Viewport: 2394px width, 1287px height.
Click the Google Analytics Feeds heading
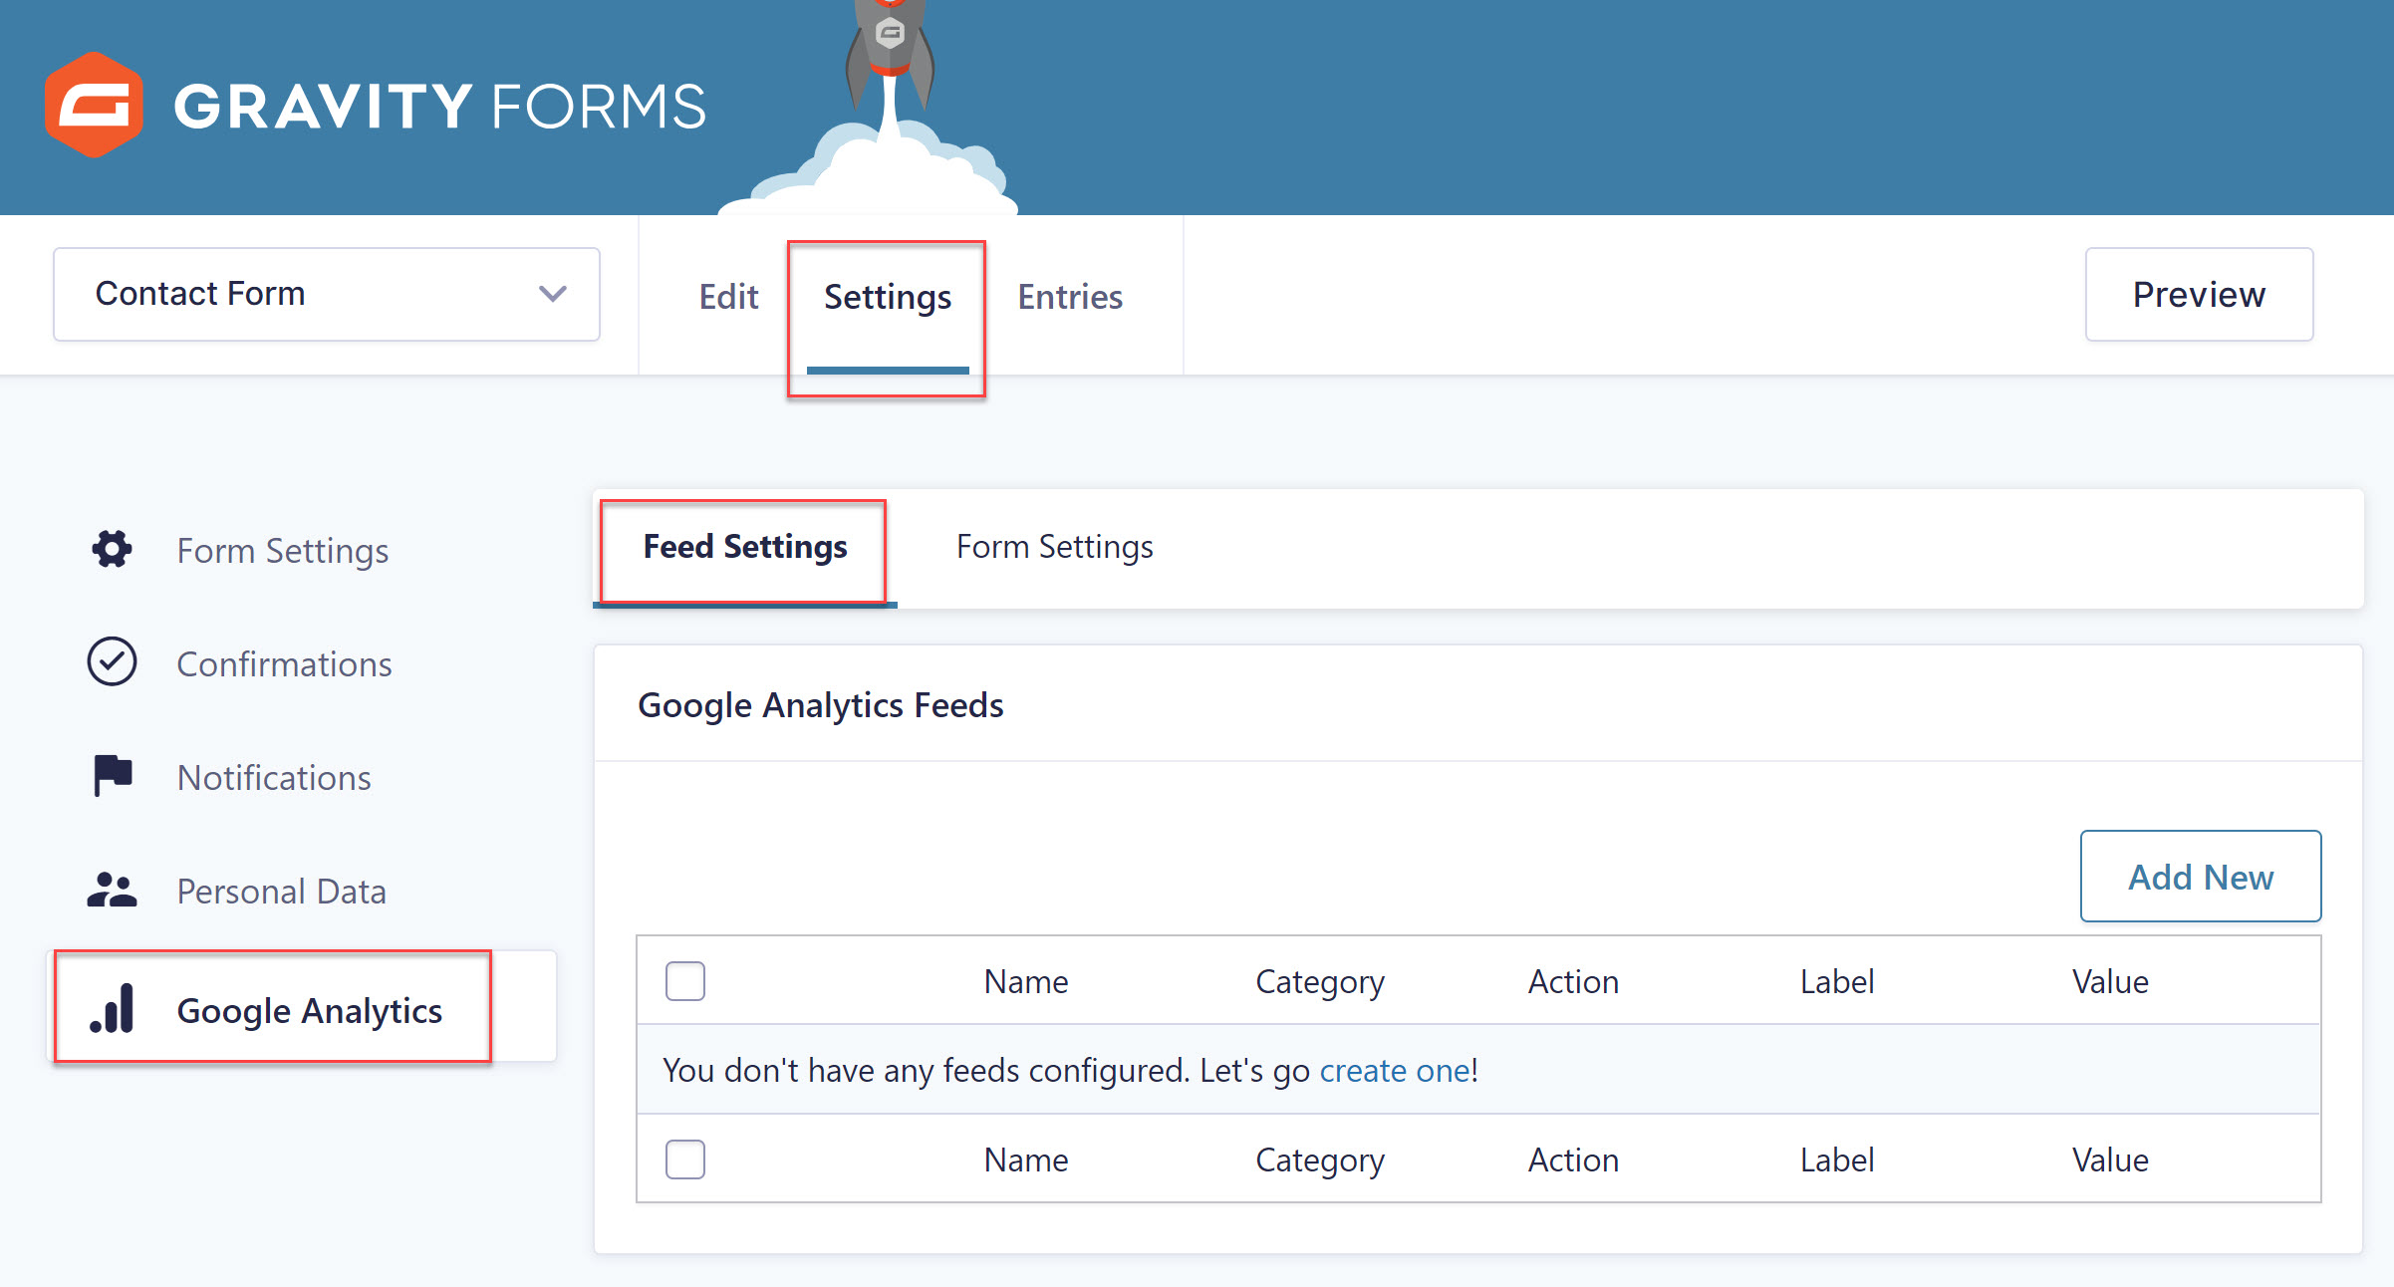[x=821, y=705]
